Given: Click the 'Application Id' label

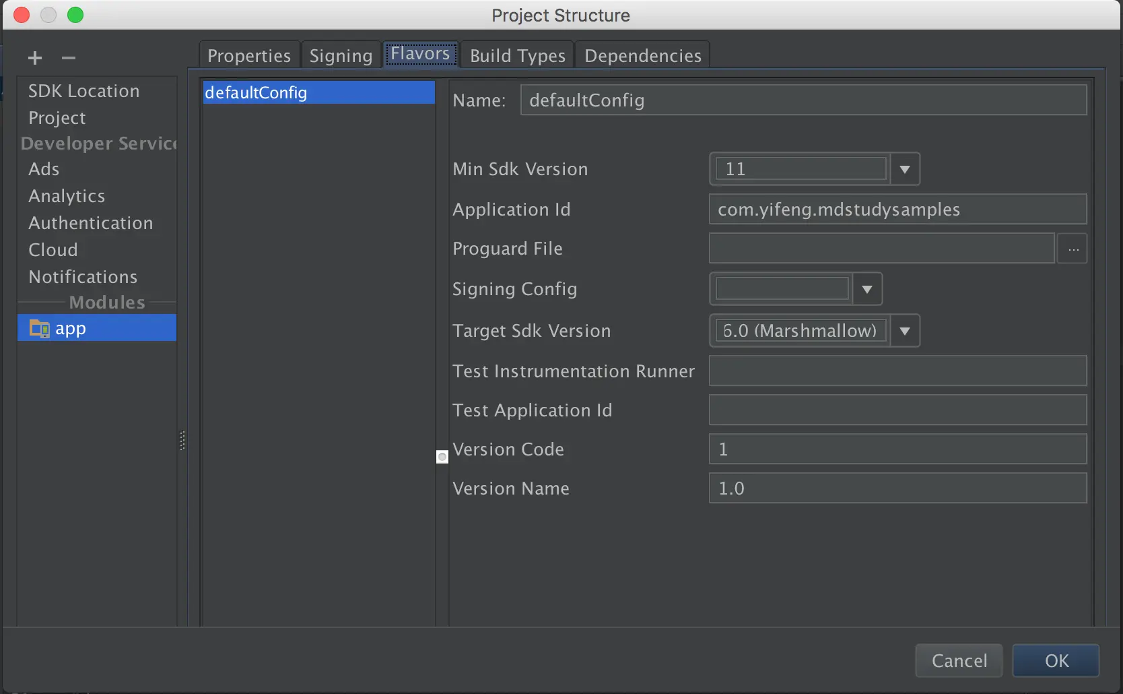Looking at the screenshot, I should 512,210.
